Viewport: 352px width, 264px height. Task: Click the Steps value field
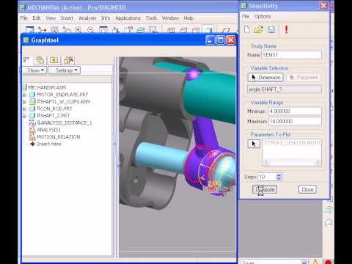267,177
